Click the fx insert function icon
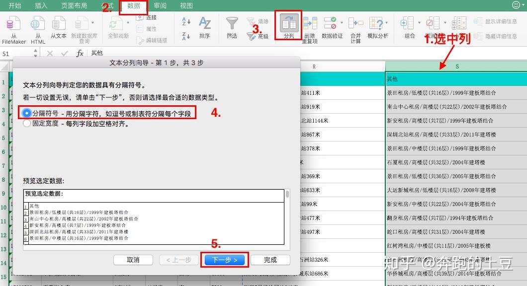527x286 pixels. point(80,53)
